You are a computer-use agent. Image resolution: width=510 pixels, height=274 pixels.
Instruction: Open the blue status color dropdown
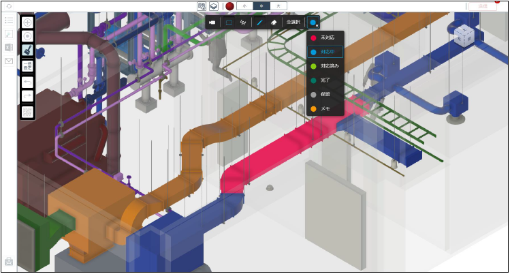click(314, 22)
